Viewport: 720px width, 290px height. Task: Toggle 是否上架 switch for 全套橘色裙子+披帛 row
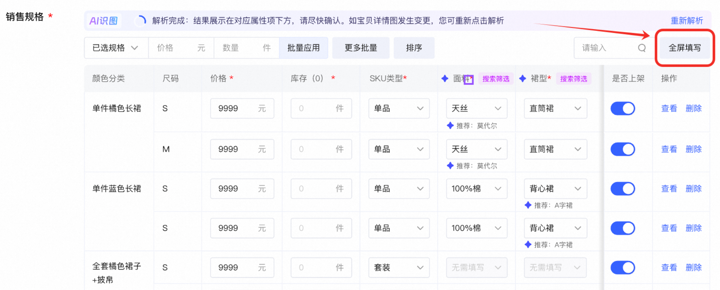623,267
